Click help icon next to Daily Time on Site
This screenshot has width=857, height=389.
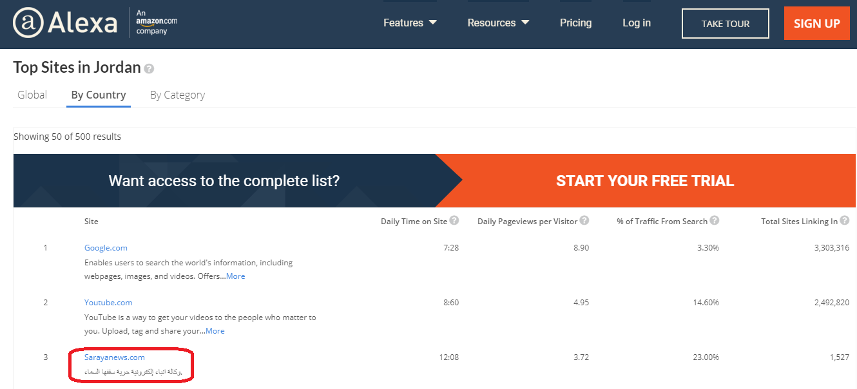(454, 220)
